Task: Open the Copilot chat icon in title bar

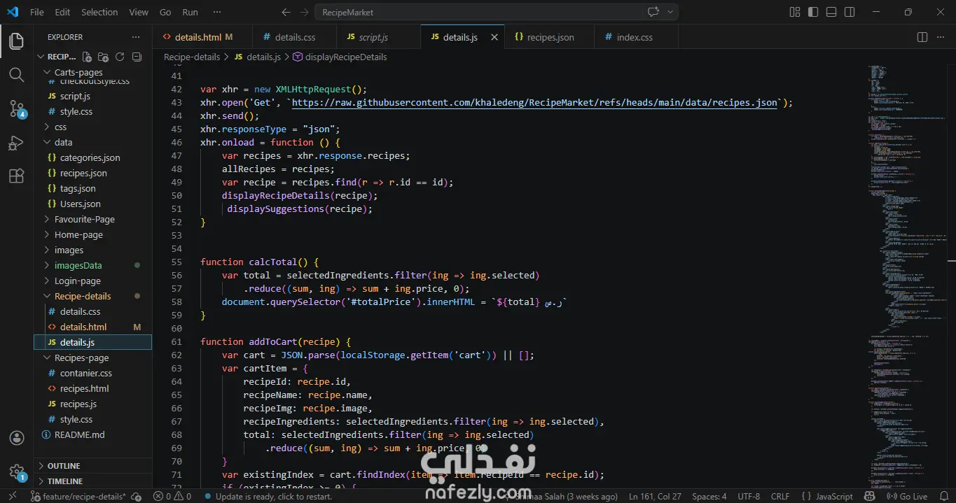Action: click(x=653, y=12)
